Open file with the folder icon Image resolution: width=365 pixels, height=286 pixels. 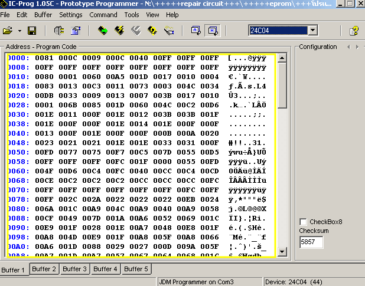coord(8,31)
